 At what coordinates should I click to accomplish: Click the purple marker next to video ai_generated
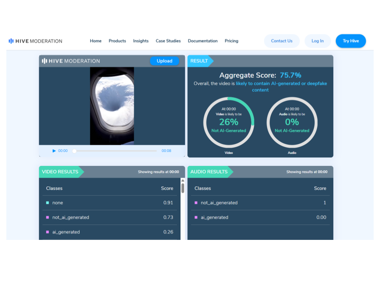[x=47, y=232]
